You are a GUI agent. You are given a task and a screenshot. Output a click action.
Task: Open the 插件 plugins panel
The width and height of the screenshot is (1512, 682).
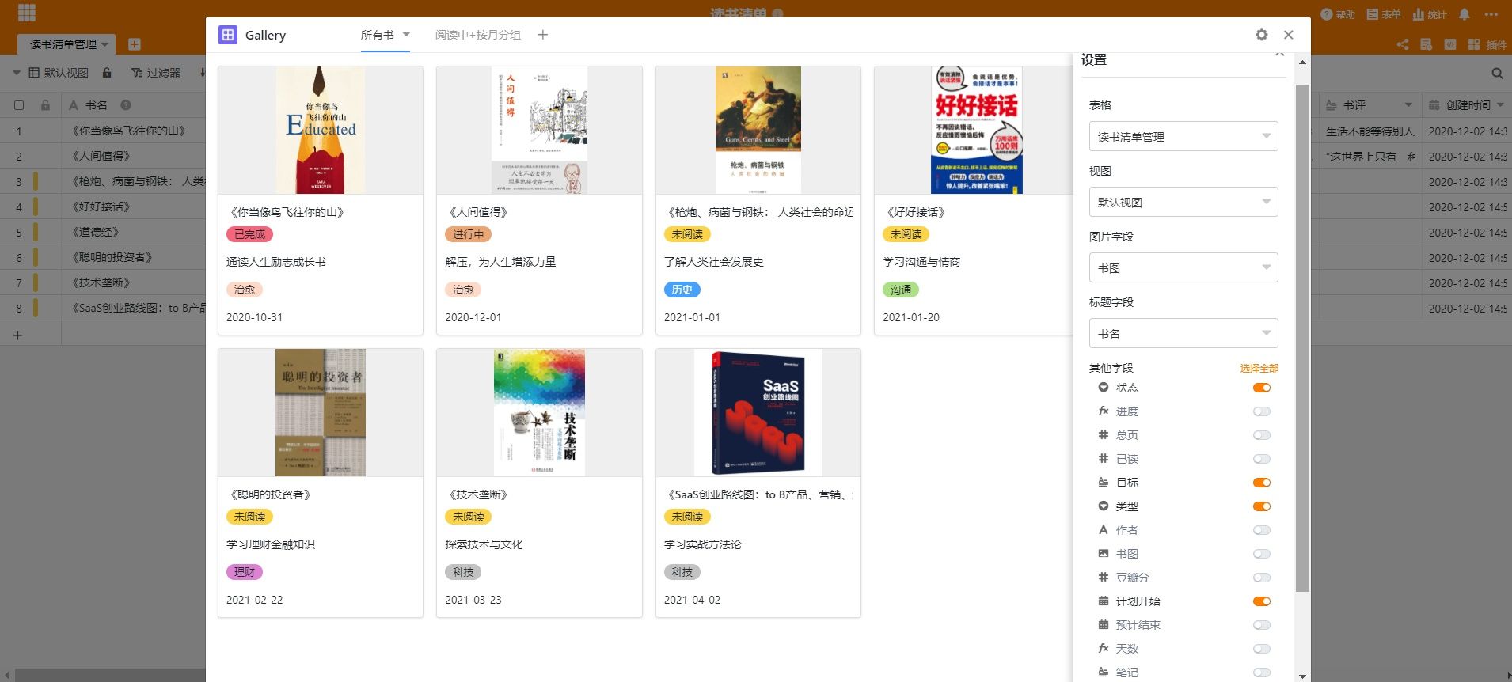pyautogui.click(x=1487, y=44)
